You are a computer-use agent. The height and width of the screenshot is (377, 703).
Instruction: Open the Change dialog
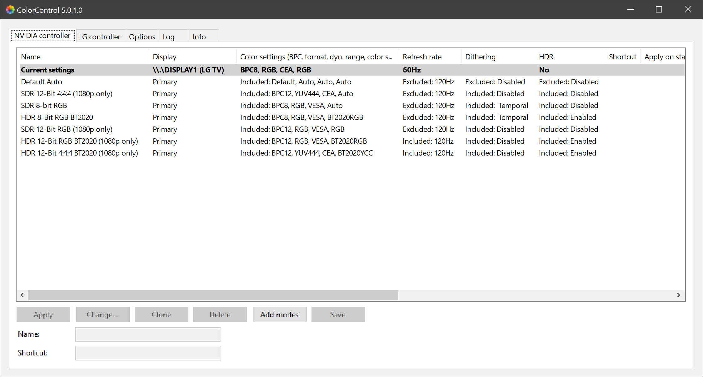102,315
